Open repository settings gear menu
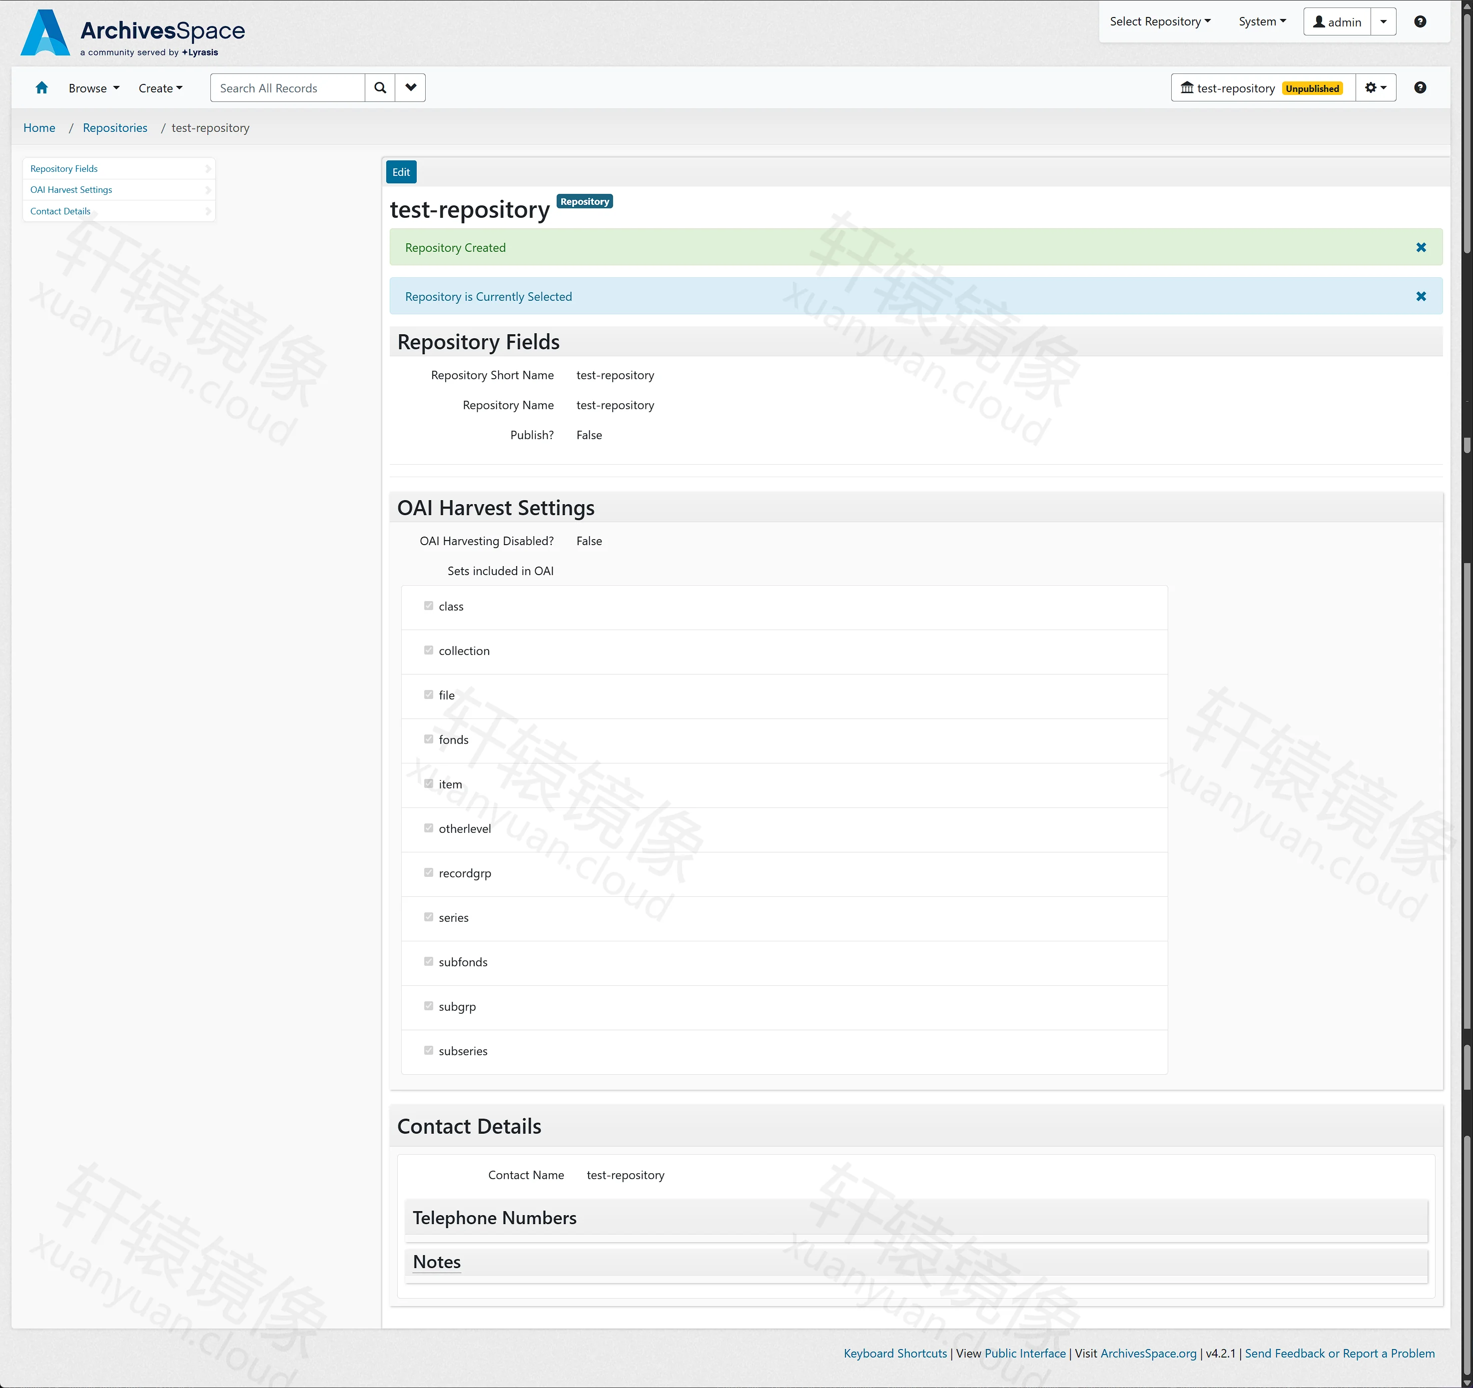Image resolution: width=1473 pixels, height=1388 pixels. [x=1376, y=88]
